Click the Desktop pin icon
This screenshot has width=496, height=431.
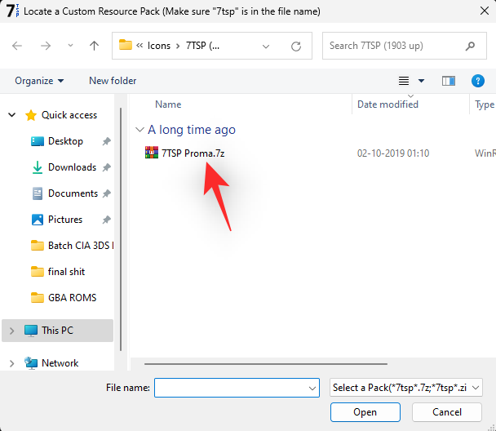pos(107,141)
